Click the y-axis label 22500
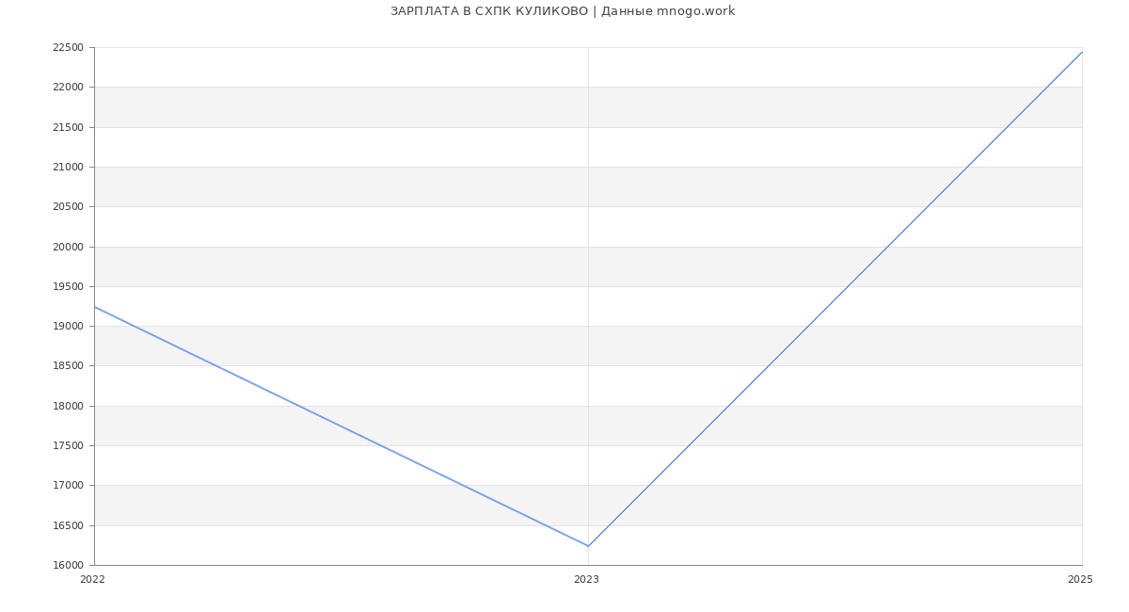Screen dimensions: 1129x612 point(68,47)
